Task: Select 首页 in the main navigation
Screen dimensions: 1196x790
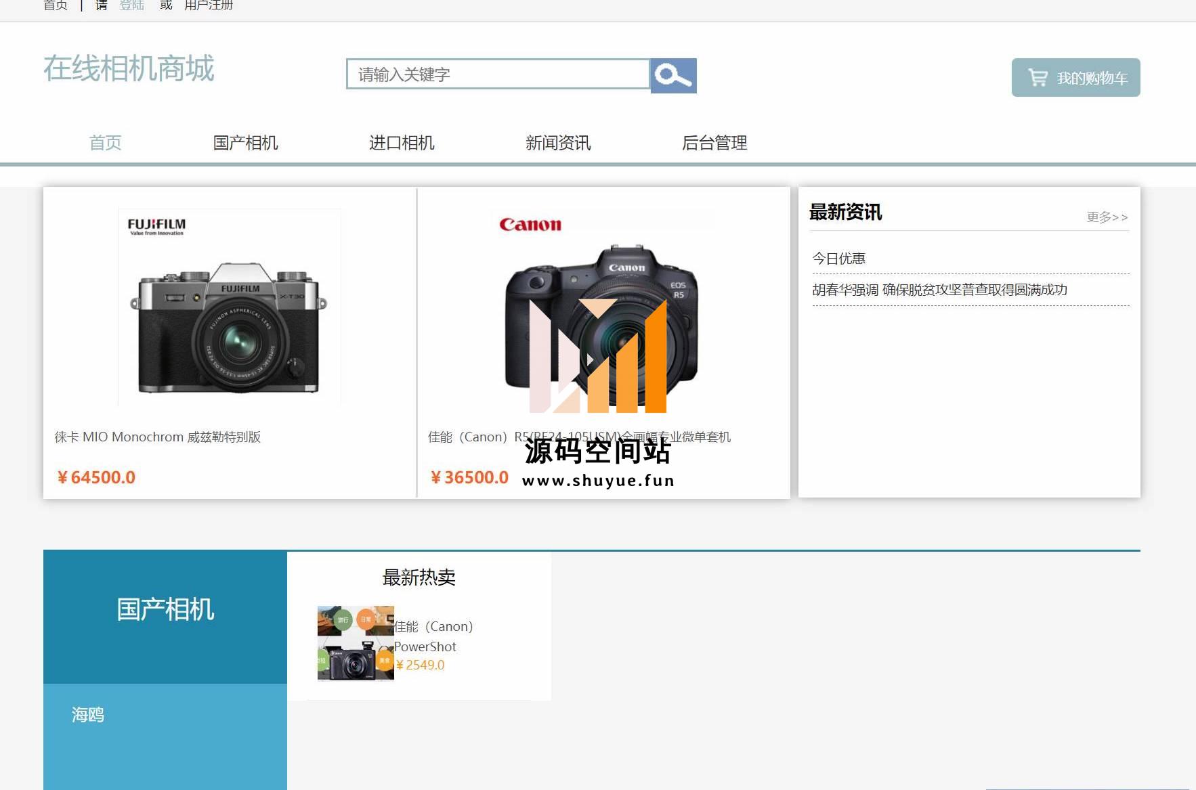Action: 106,143
